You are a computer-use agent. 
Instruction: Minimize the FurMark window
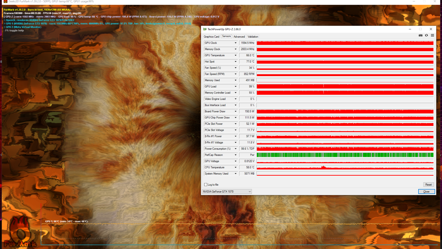(414, 1)
